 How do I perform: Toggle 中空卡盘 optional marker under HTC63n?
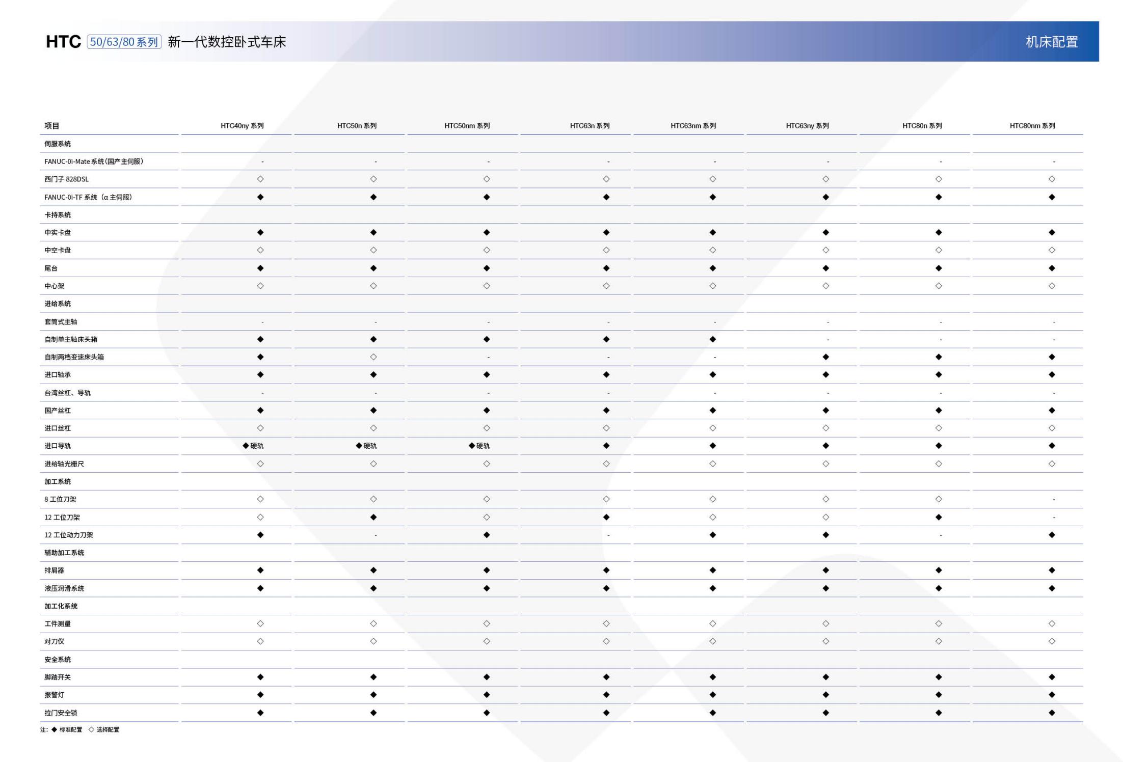point(605,250)
